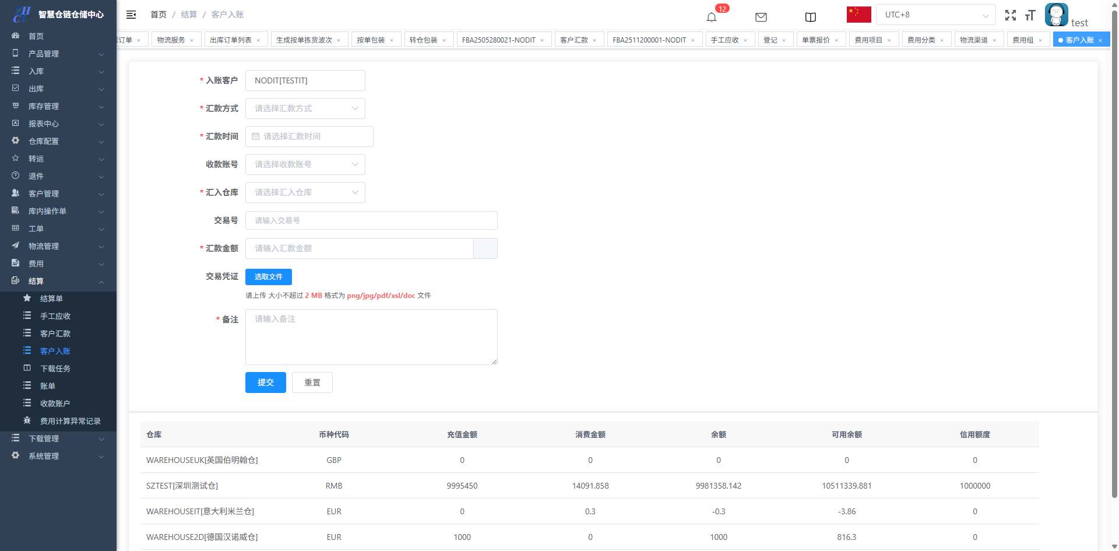Open the 收款账号 dropdown
This screenshot has height=551, width=1119.
305,164
